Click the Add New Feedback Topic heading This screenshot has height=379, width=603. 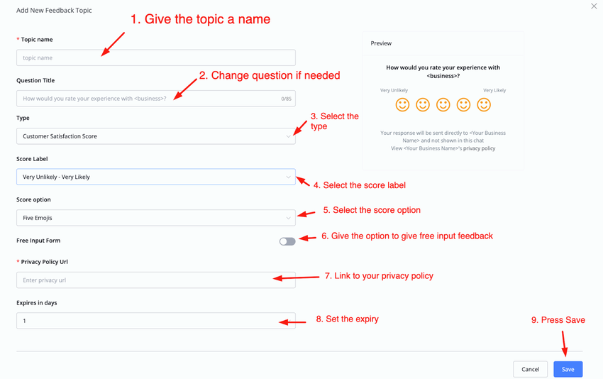click(x=54, y=11)
